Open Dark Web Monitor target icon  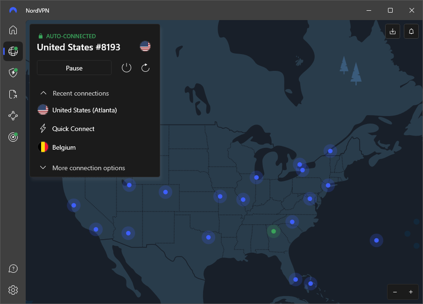pyautogui.click(x=13, y=137)
